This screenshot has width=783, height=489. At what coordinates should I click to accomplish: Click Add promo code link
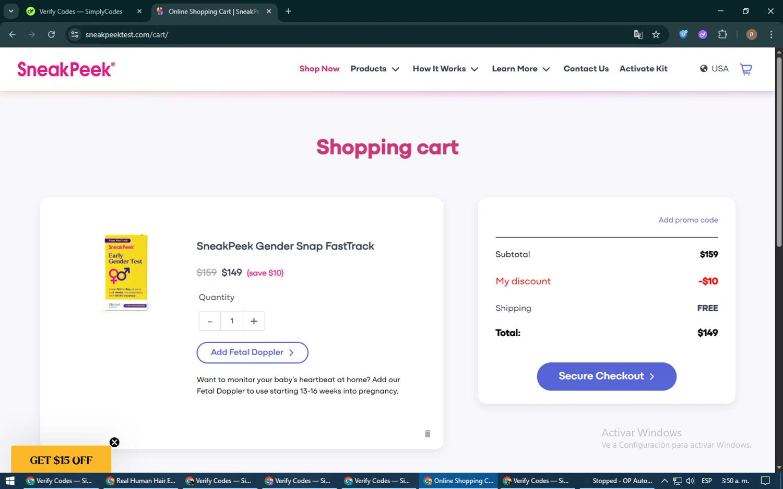point(688,220)
